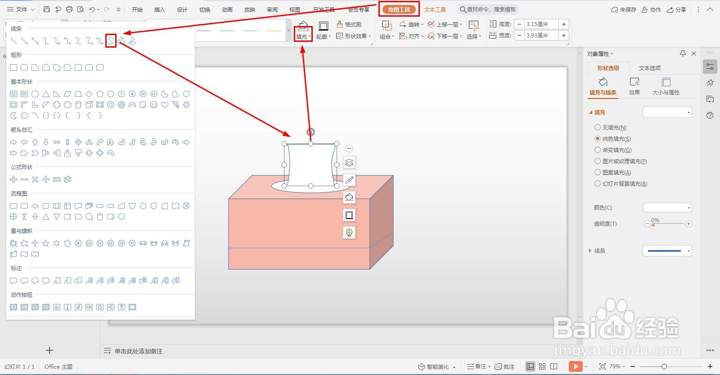The image size is (720, 375).
Task: Pick the heart basic shape
Action: tap(165, 105)
